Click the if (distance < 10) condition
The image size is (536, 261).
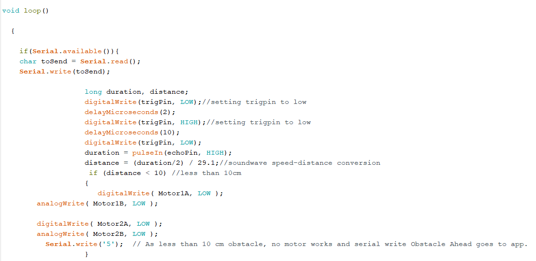coord(128,173)
